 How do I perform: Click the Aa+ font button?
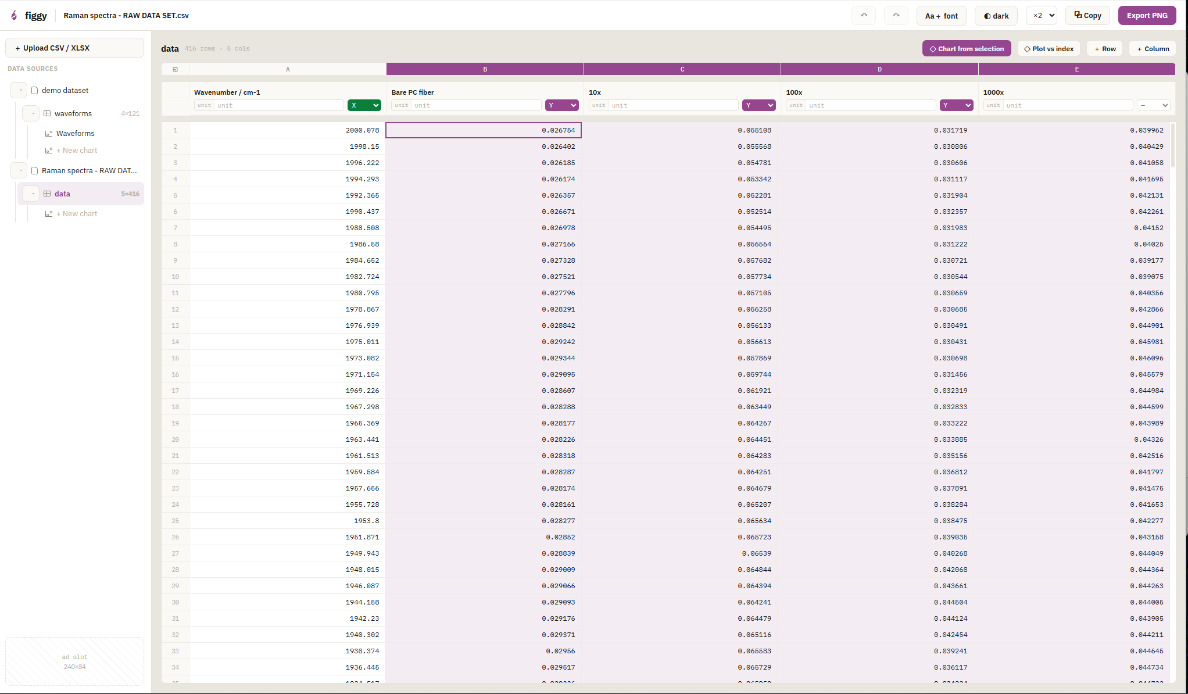point(942,16)
